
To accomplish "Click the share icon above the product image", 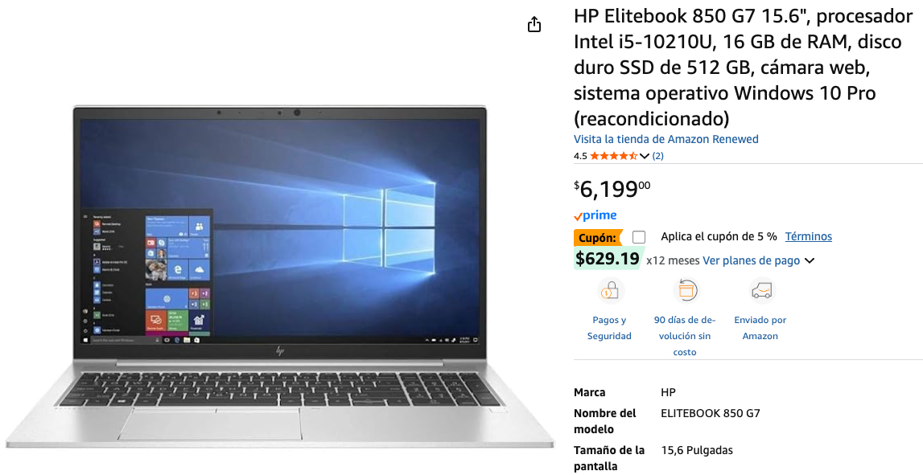I will pos(534,25).
